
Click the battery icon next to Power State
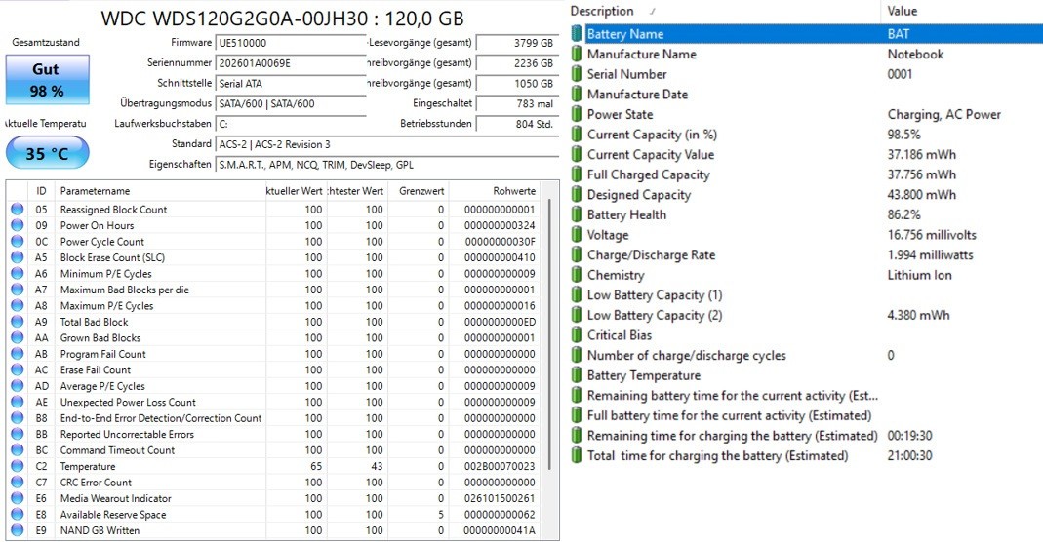[x=577, y=114]
